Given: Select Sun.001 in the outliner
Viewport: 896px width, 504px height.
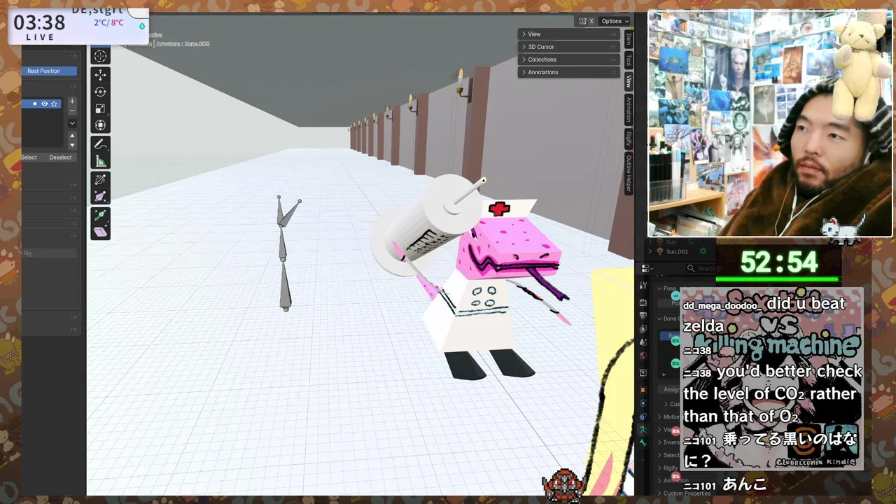Looking at the screenshot, I should tap(677, 251).
